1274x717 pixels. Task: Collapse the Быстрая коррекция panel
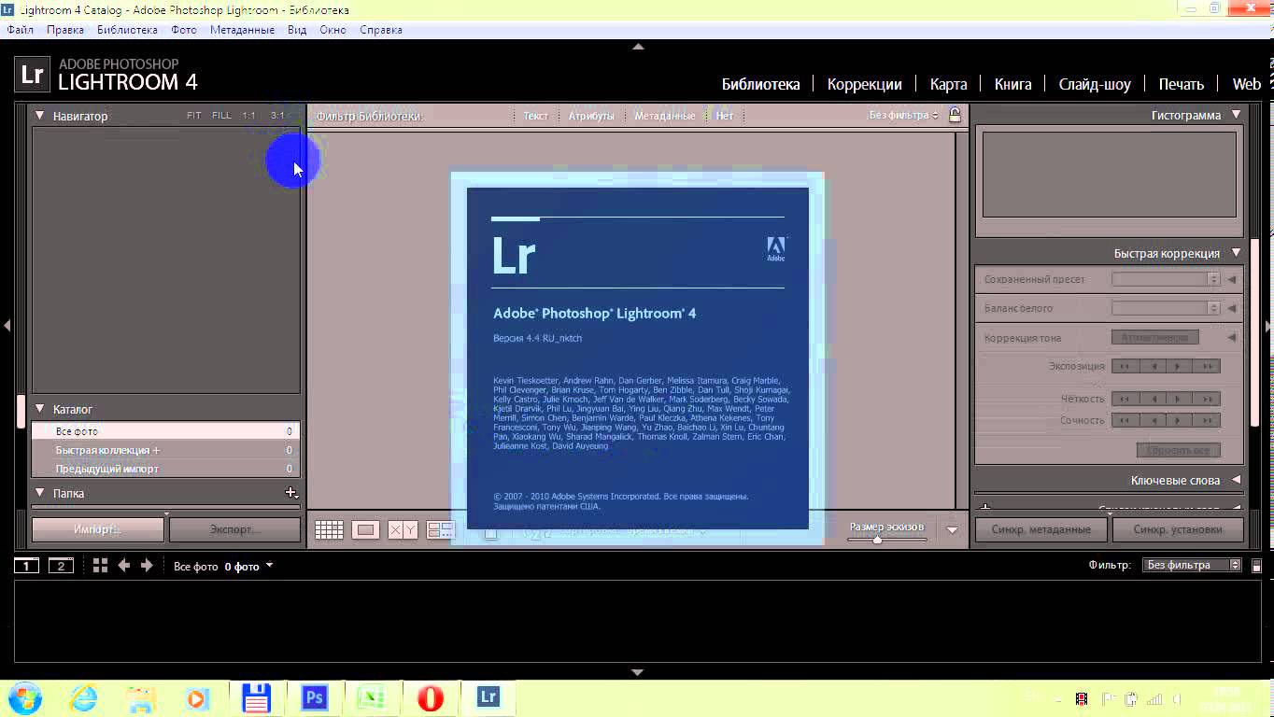click(1236, 253)
